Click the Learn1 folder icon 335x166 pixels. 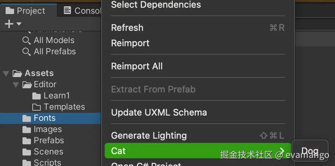[x=37, y=96]
